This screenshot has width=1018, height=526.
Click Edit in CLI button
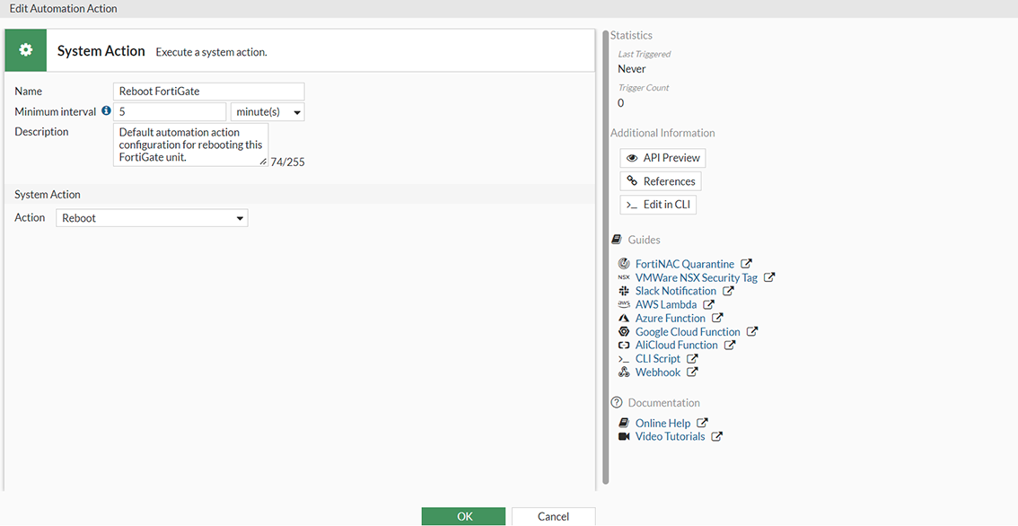(x=658, y=205)
